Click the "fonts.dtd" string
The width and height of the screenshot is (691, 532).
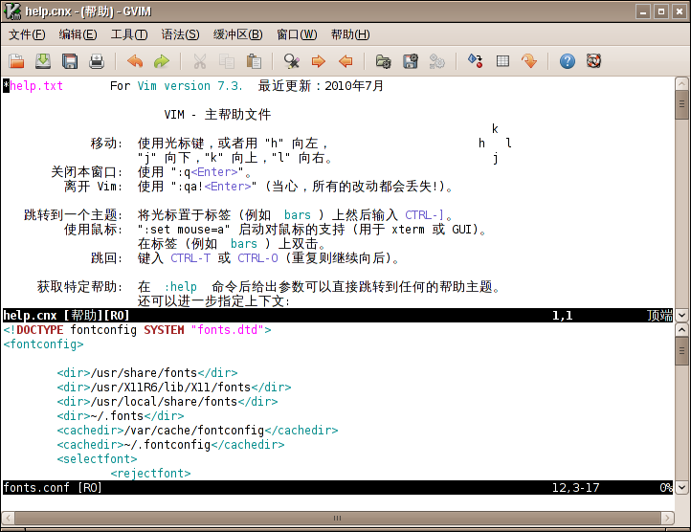pos(228,330)
